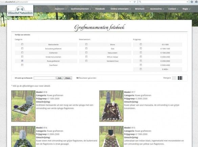Check the Natuursteen material checkbox
This screenshot has width=198, height=147.
[x=86, y=52]
